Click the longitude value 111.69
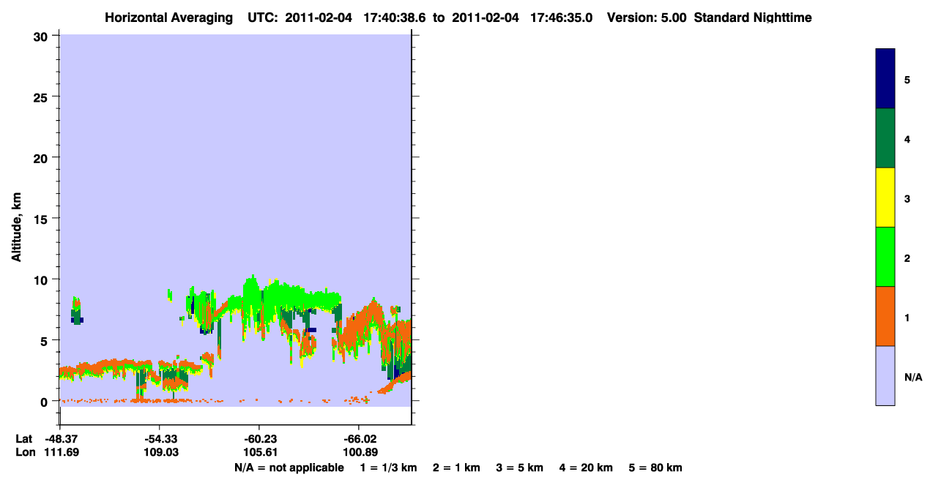The width and height of the screenshot is (952, 488). point(60,452)
